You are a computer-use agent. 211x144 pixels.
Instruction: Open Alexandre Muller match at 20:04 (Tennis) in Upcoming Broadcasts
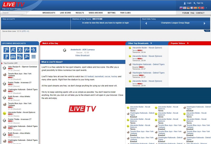click(22, 112)
